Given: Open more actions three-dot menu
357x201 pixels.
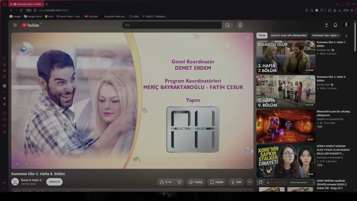Looking at the screenshot, I should click(x=250, y=182).
